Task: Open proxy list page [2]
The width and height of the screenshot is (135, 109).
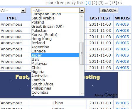Action: click(95, 3)
